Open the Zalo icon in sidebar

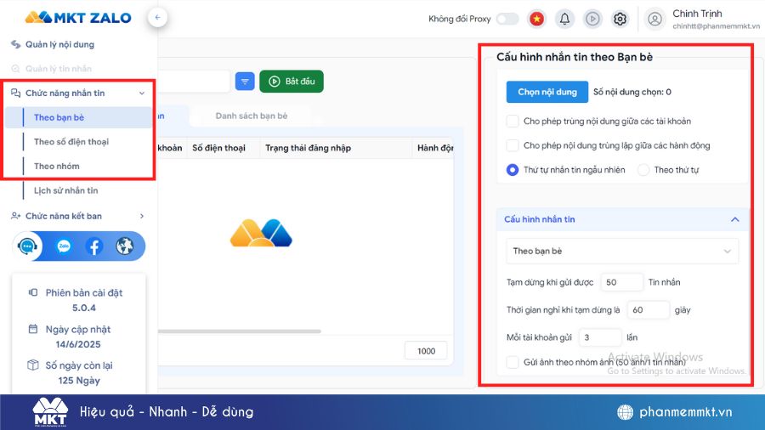click(x=64, y=246)
